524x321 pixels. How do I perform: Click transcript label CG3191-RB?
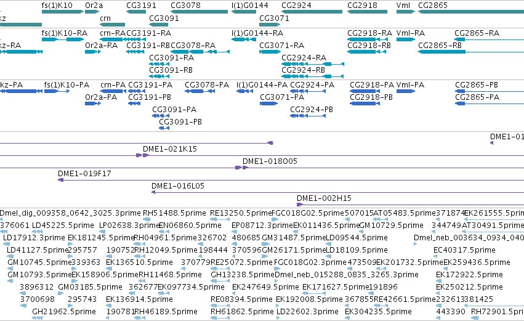click(x=148, y=46)
